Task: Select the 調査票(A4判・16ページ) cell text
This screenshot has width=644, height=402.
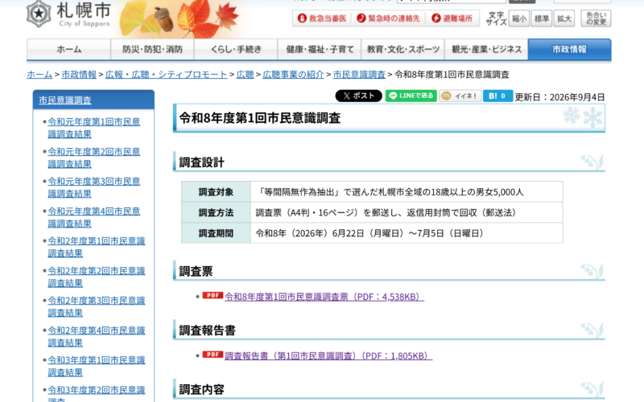Action: click(386, 212)
